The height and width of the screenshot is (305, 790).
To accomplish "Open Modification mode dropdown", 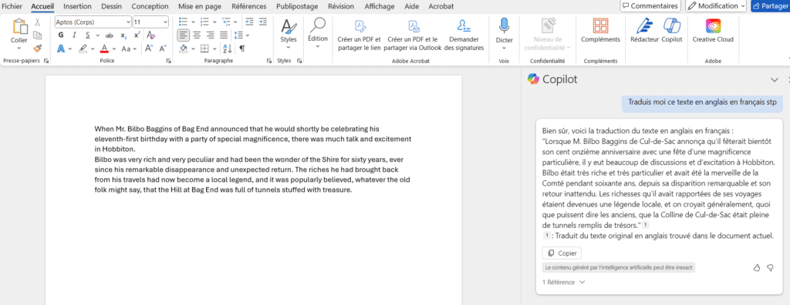I will tap(716, 6).
